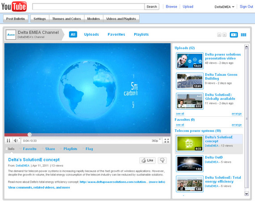Click the YouTube logo
The image size is (255, 201).
coord(14,7)
